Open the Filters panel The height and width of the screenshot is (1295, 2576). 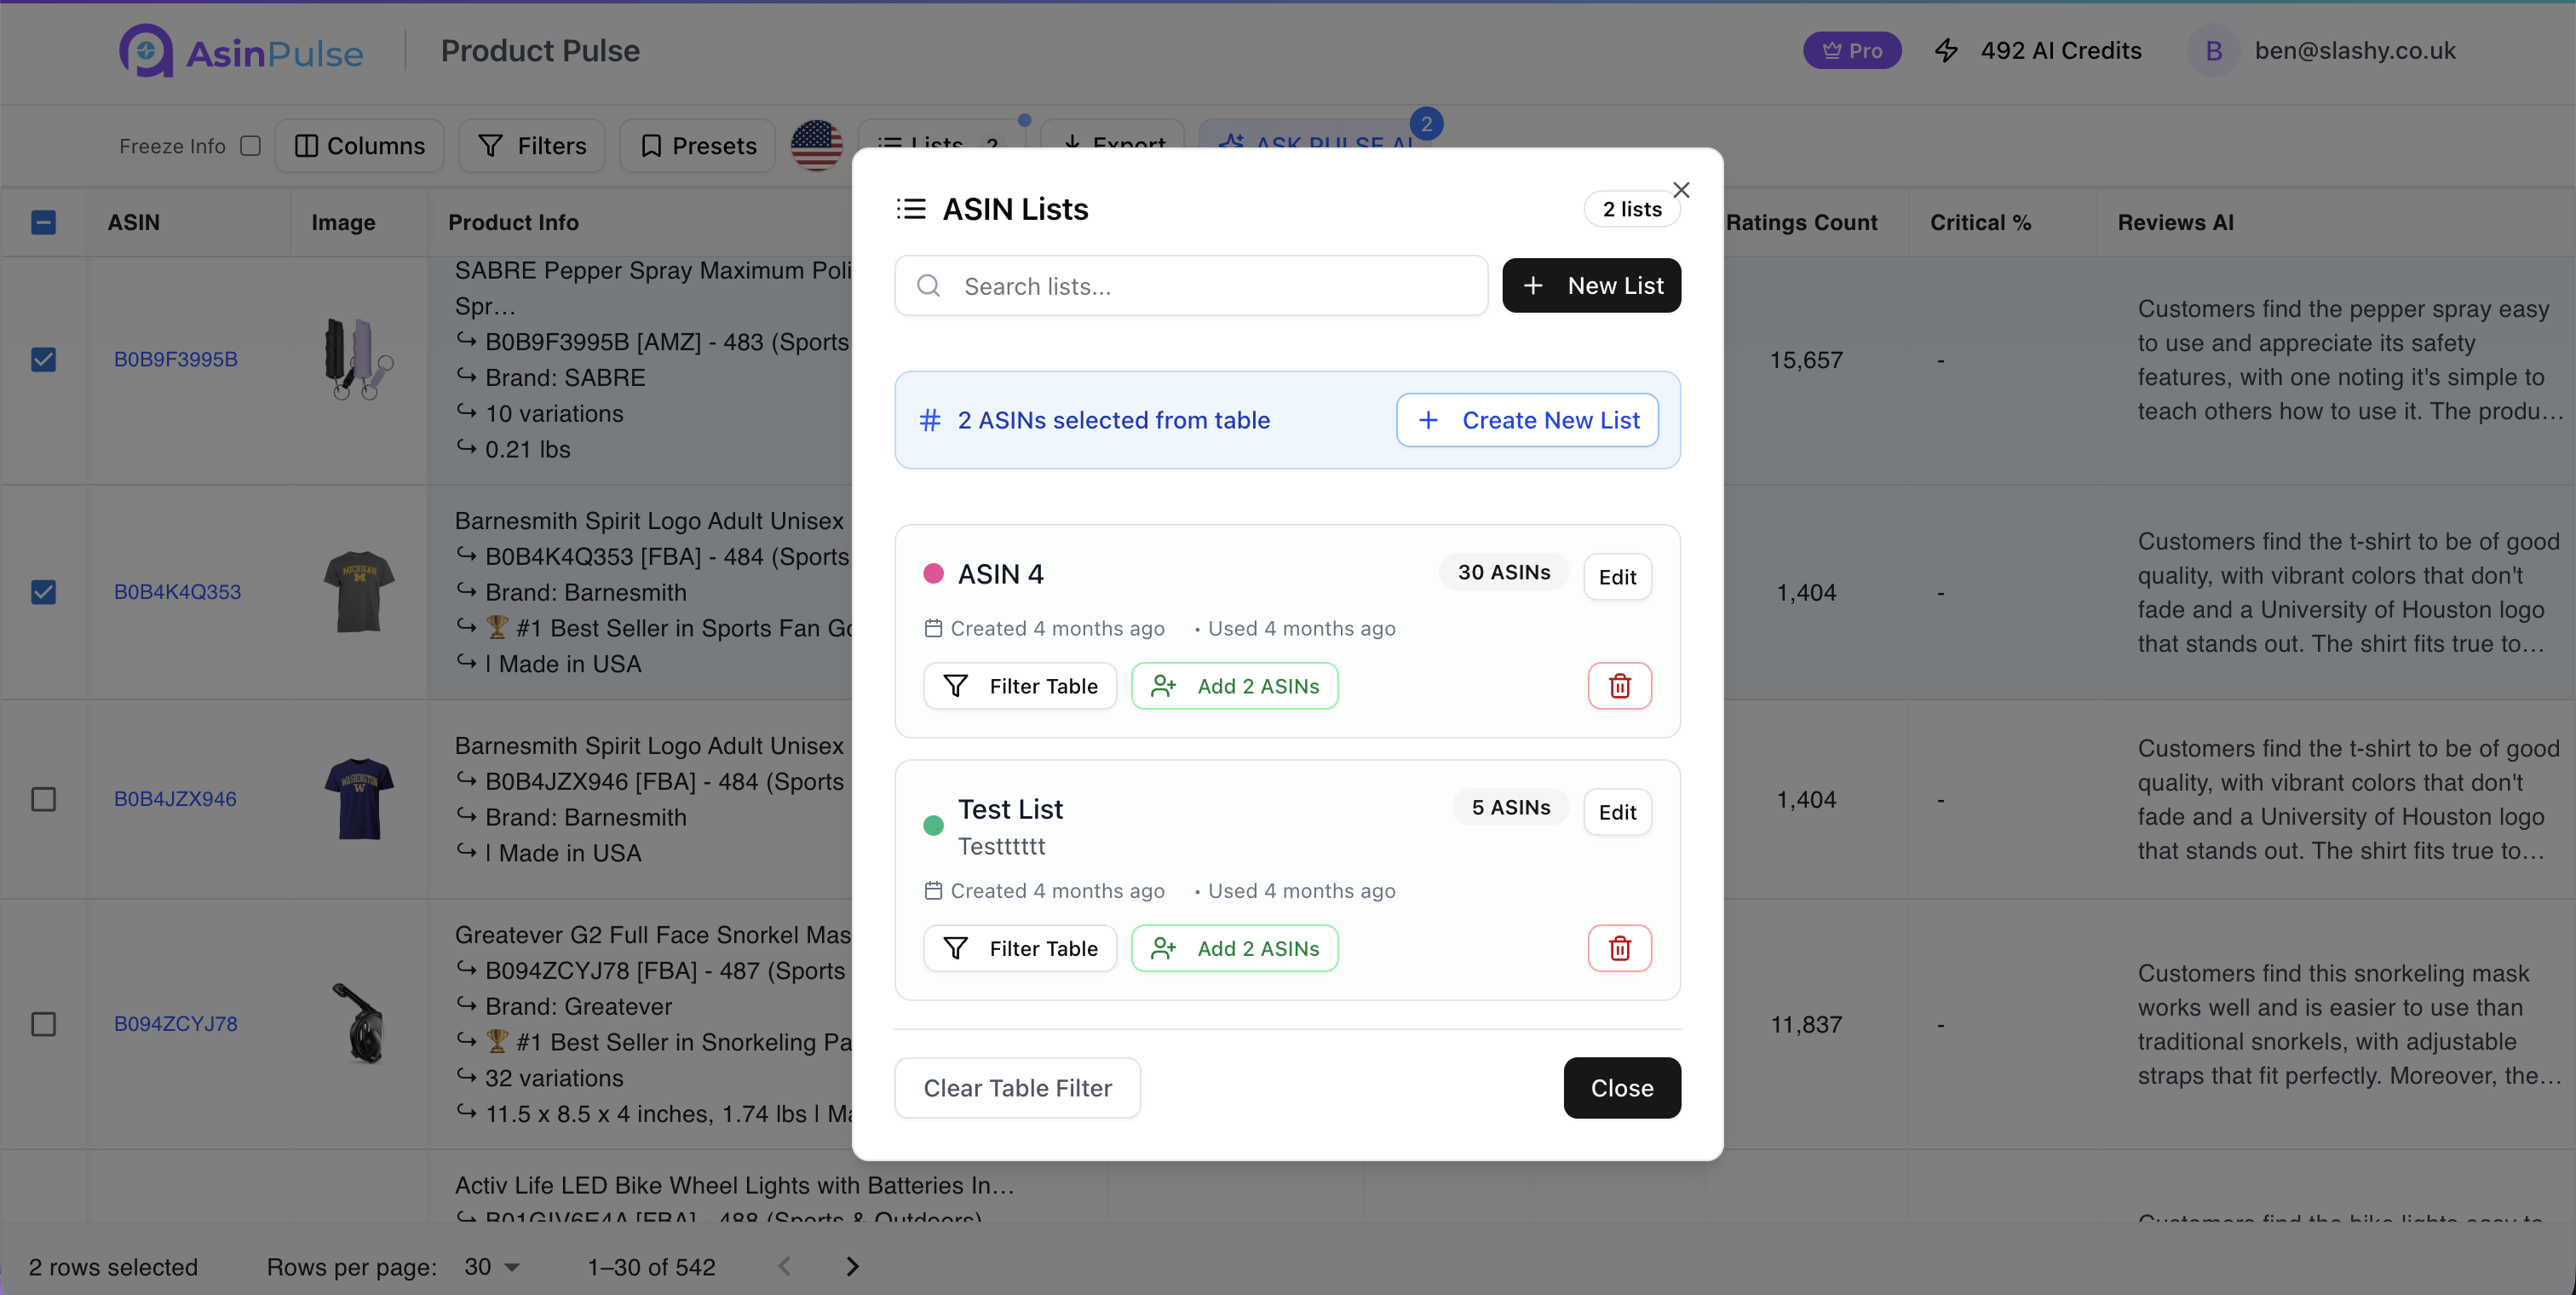(x=532, y=146)
